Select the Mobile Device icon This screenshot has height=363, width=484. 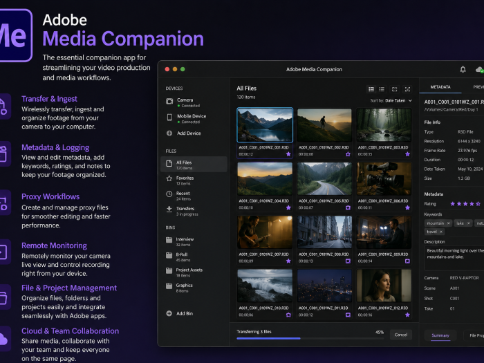(x=169, y=118)
